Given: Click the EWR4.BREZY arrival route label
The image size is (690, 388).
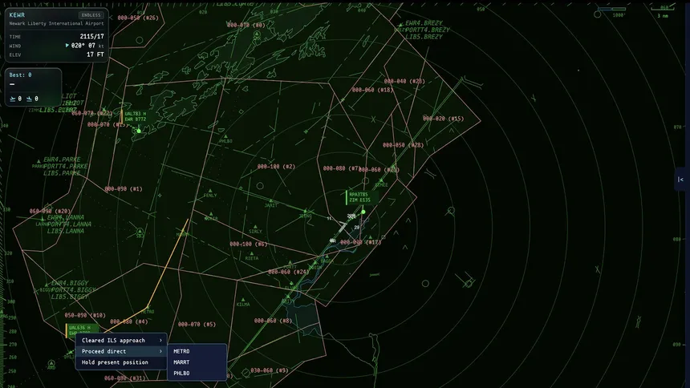Looking at the screenshot, I should click(x=424, y=23).
